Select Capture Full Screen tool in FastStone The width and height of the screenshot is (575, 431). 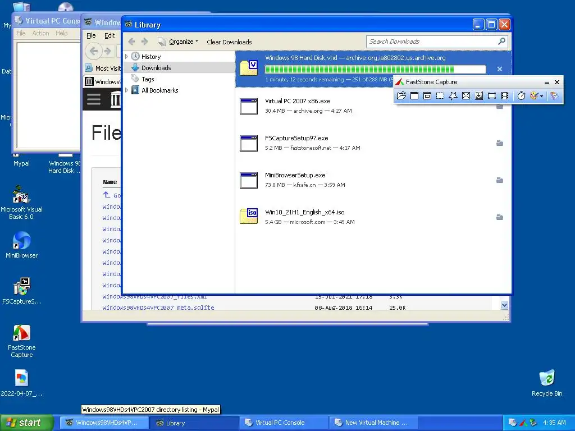coord(466,95)
